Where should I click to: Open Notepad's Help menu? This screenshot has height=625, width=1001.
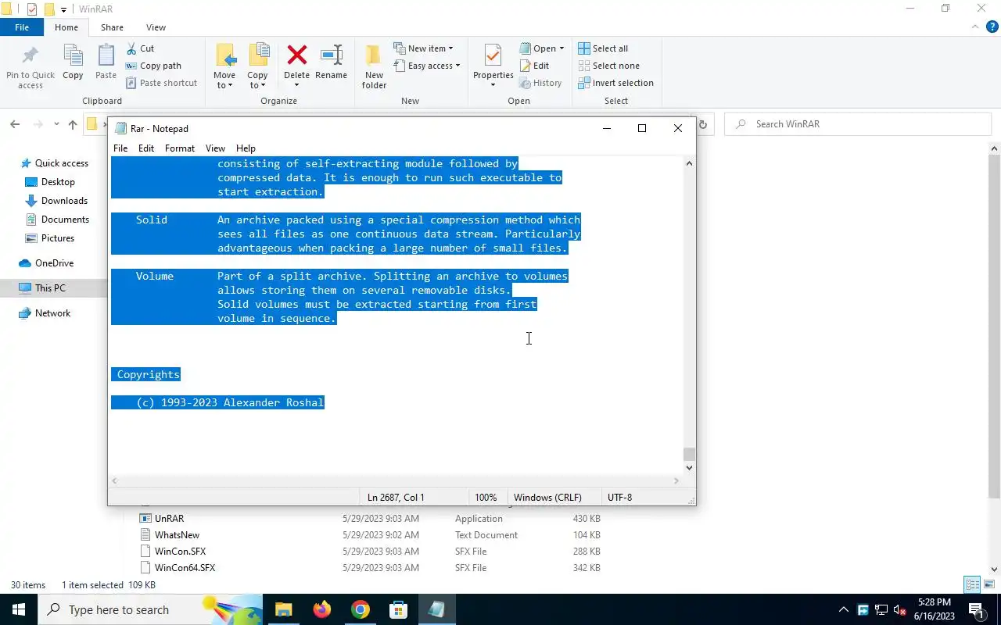(246, 148)
